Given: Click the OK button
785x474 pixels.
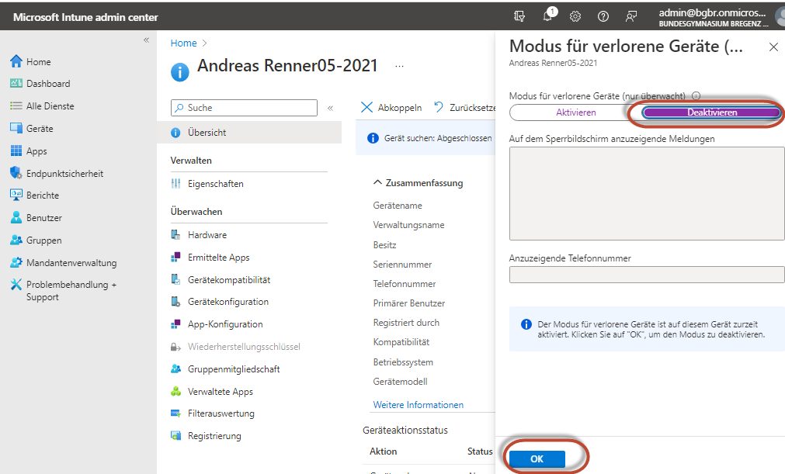Looking at the screenshot, I should (537, 459).
